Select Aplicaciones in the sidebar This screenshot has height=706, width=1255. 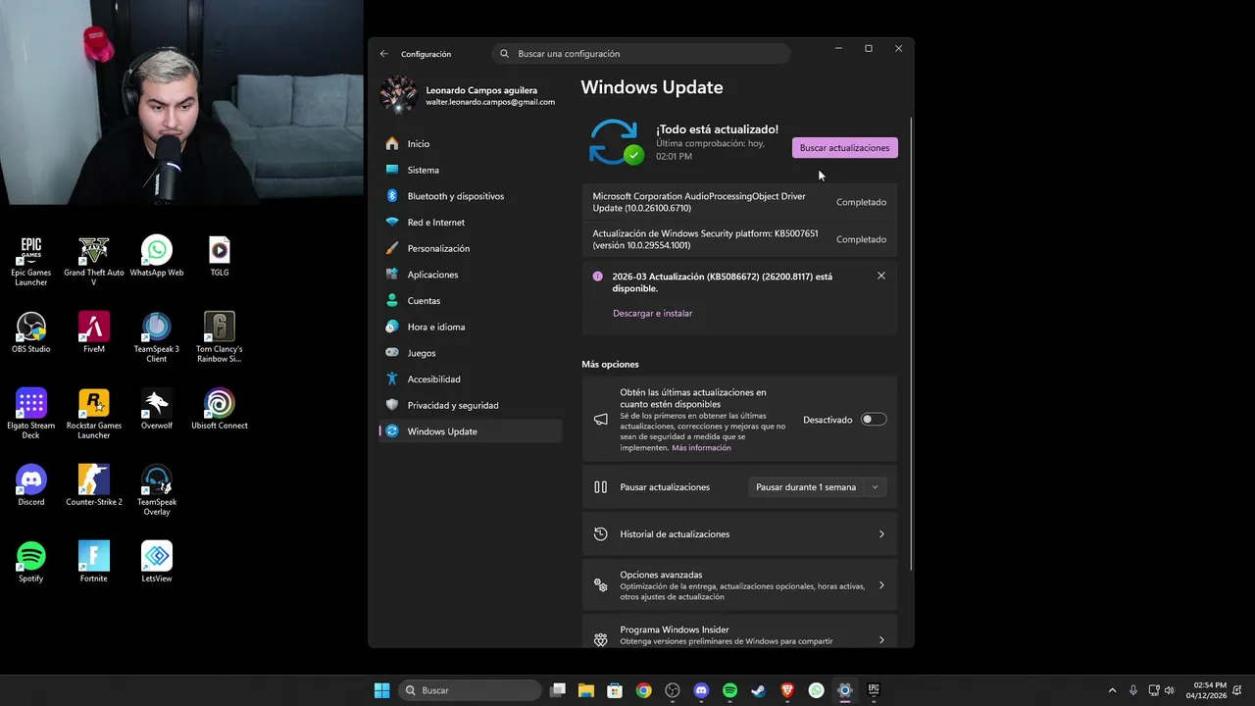471,275
